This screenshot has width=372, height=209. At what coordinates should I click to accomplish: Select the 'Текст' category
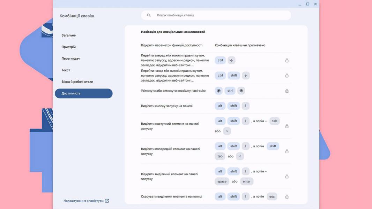tap(83, 70)
